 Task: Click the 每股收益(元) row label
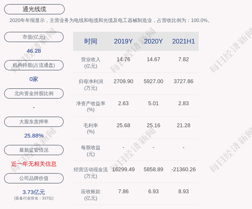coord(91,151)
